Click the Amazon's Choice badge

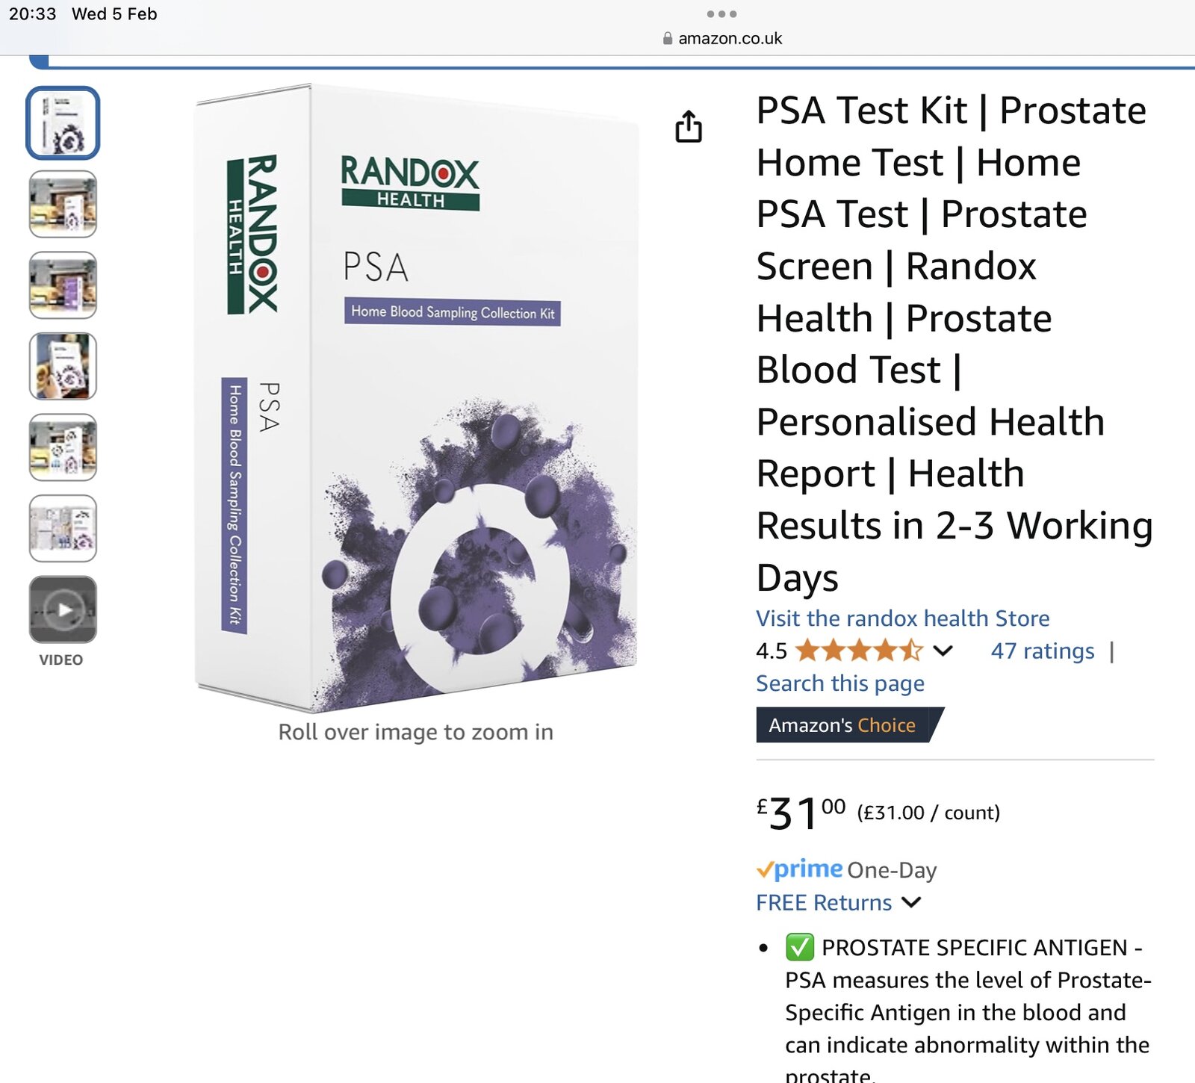coord(844,724)
